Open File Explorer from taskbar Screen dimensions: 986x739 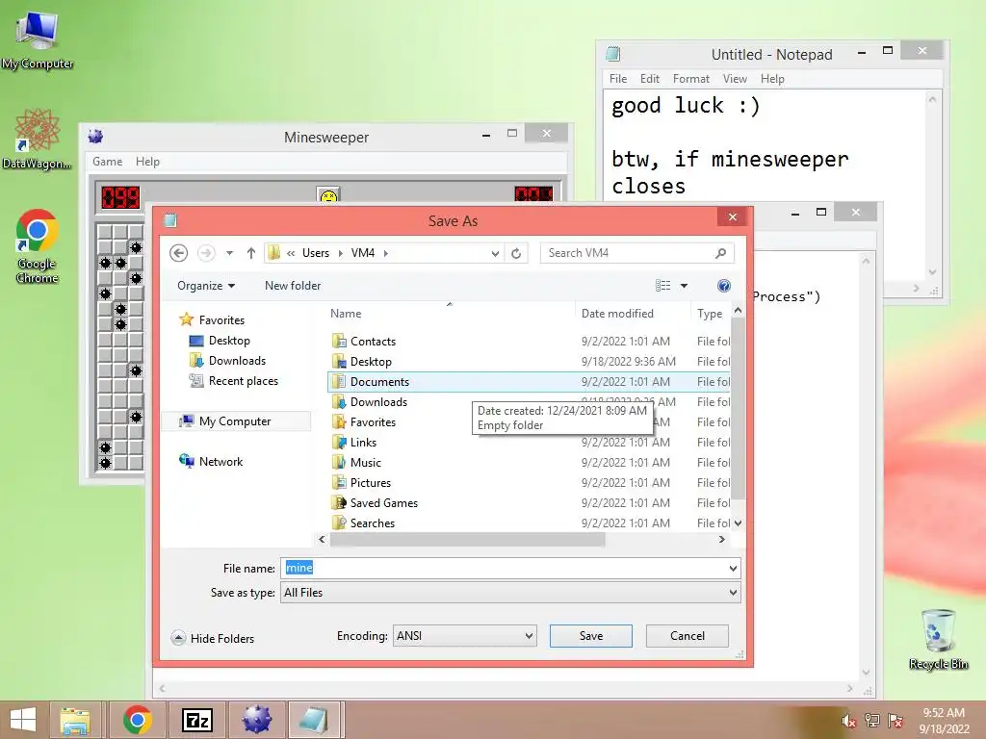pyautogui.click(x=75, y=720)
